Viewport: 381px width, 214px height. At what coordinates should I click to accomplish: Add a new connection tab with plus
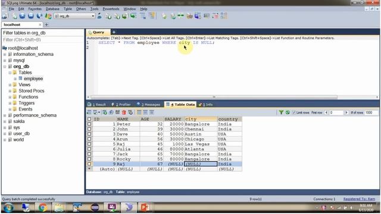[x=46, y=25]
